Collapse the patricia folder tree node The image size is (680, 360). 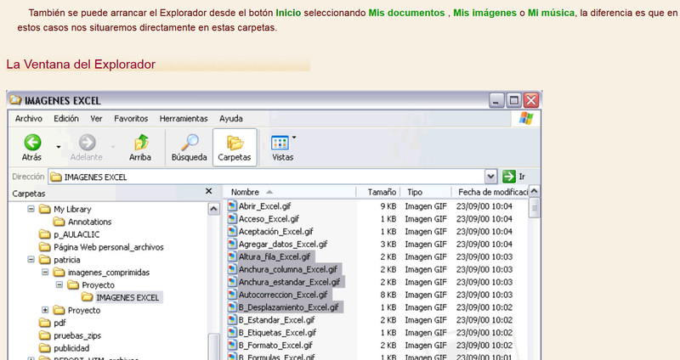click(31, 260)
